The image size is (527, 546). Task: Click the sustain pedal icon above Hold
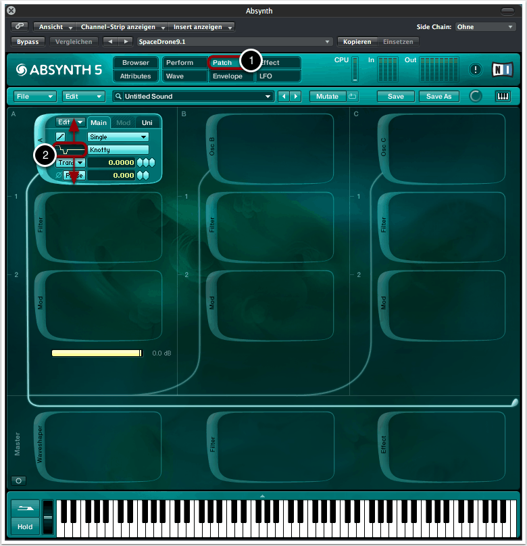click(25, 508)
